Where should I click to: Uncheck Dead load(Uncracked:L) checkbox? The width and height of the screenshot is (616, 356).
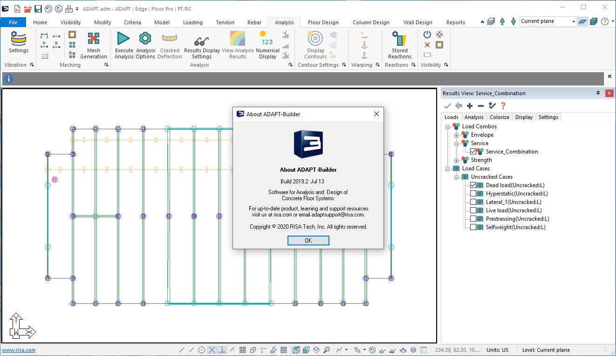[473, 185]
